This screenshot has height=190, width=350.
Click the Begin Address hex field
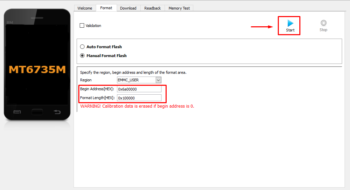139,89
